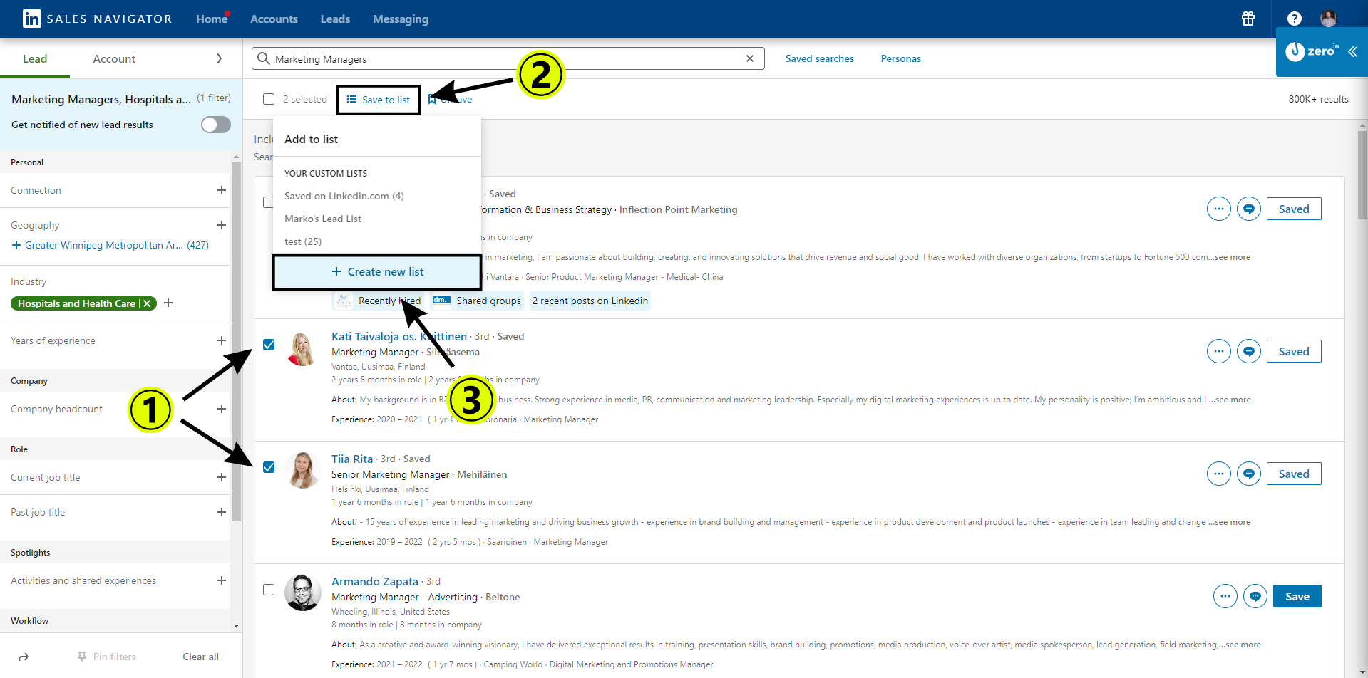Click the share search arrow icon
The width and height of the screenshot is (1368, 678).
24,657
